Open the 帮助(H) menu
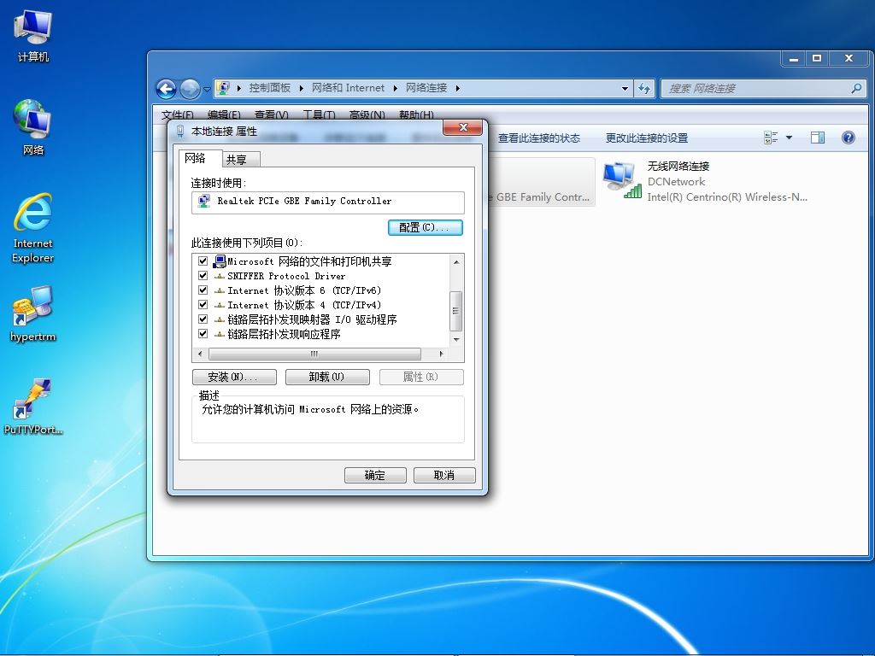This screenshot has width=875, height=656. (416, 115)
